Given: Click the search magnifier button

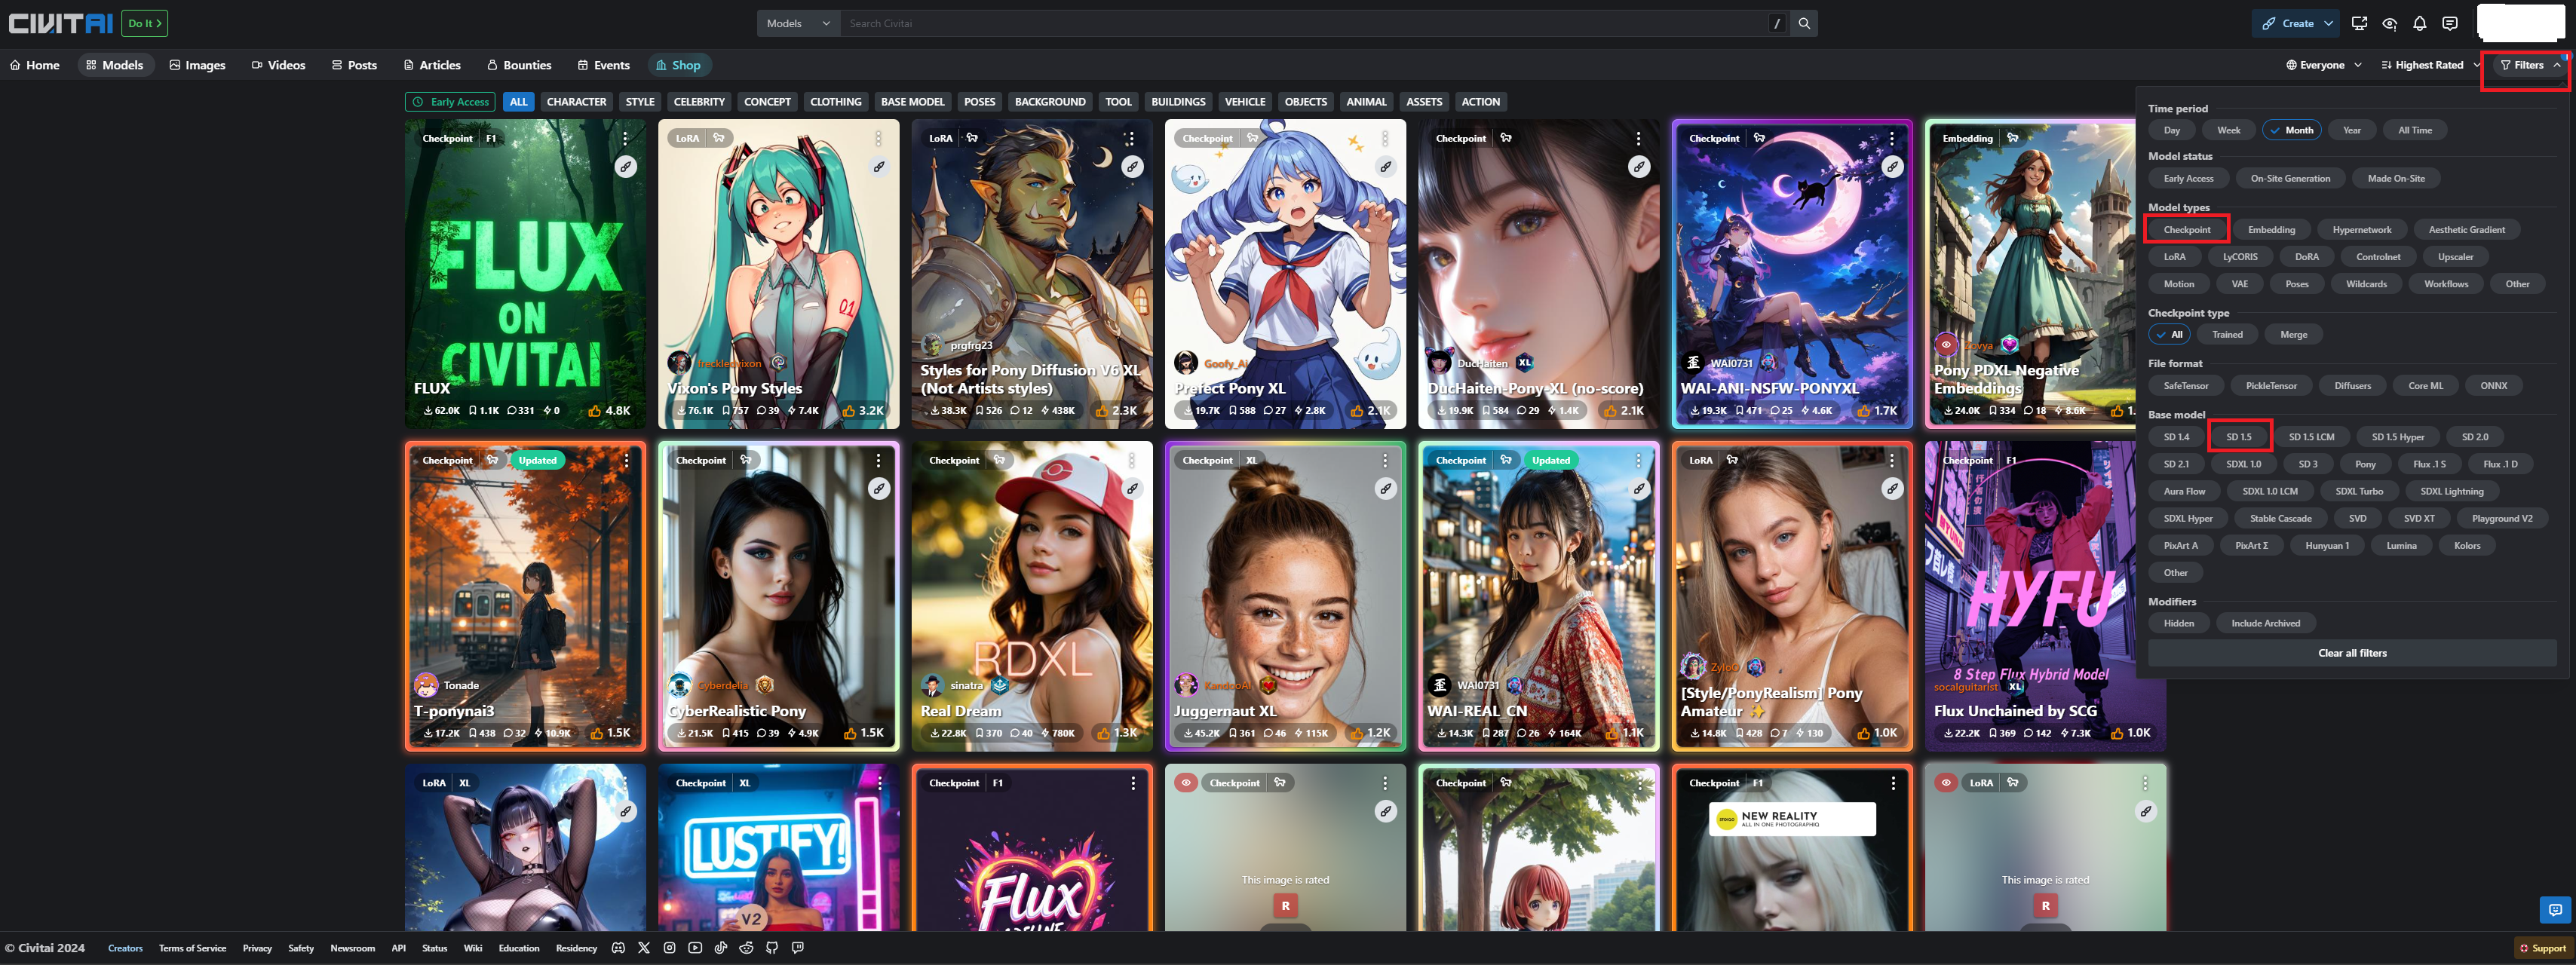Looking at the screenshot, I should (1803, 23).
